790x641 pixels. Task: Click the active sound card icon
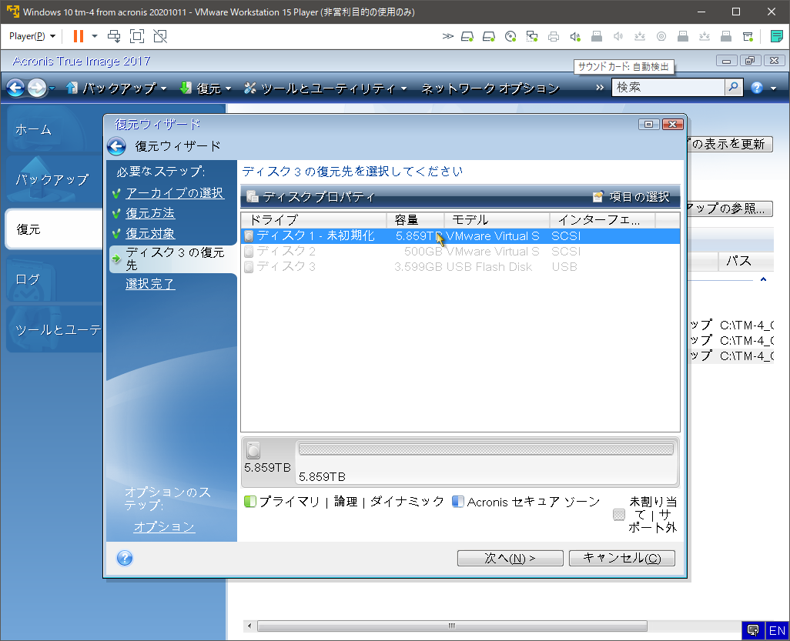tap(575, 36)
